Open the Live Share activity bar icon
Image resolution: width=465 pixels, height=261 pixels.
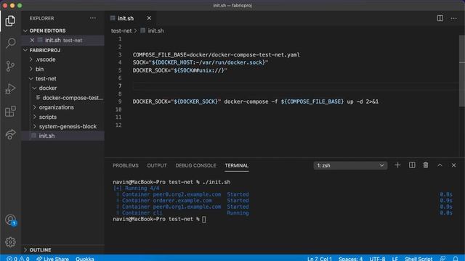tap(10, 134)
